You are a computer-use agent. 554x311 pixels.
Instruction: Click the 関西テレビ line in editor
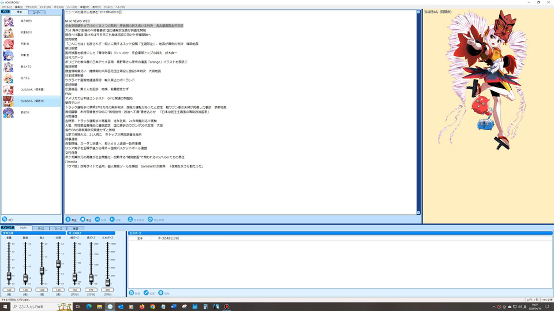click(73, 103)
